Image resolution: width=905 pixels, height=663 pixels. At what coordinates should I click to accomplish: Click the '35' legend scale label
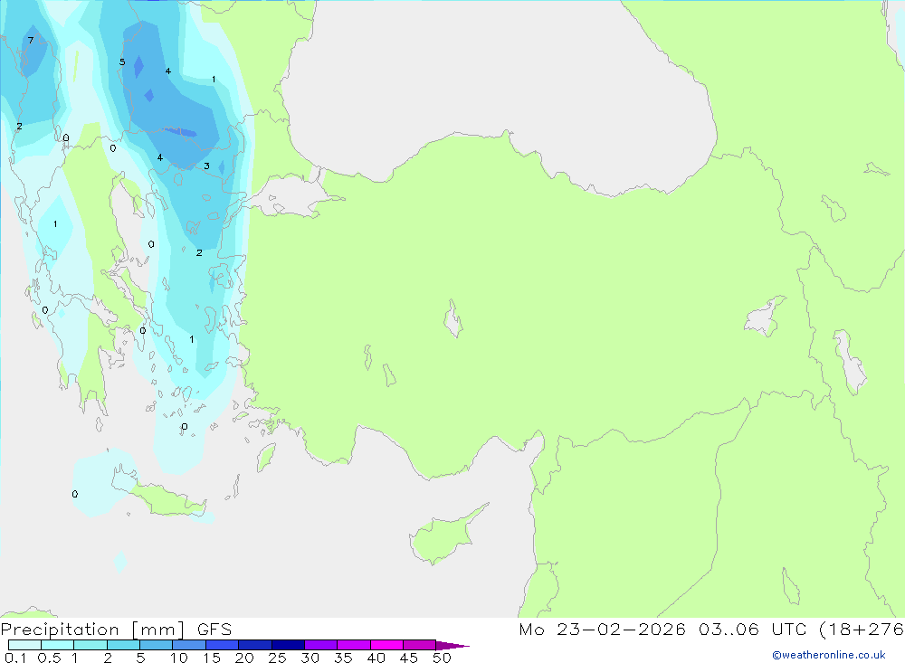coord(343,658)
